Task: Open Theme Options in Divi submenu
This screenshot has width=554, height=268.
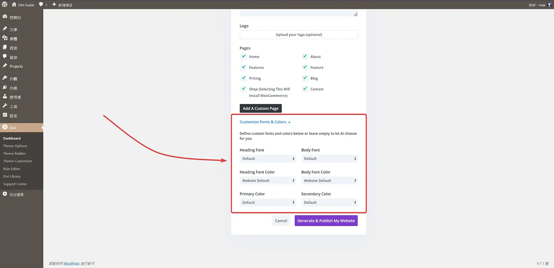Action: coord(15,146)
